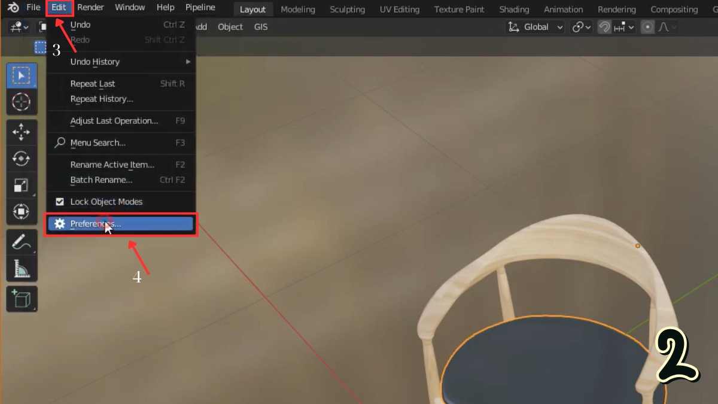The image size is (718, 404).
Task: Open the editor type dropdown
Action: point(19,27)
